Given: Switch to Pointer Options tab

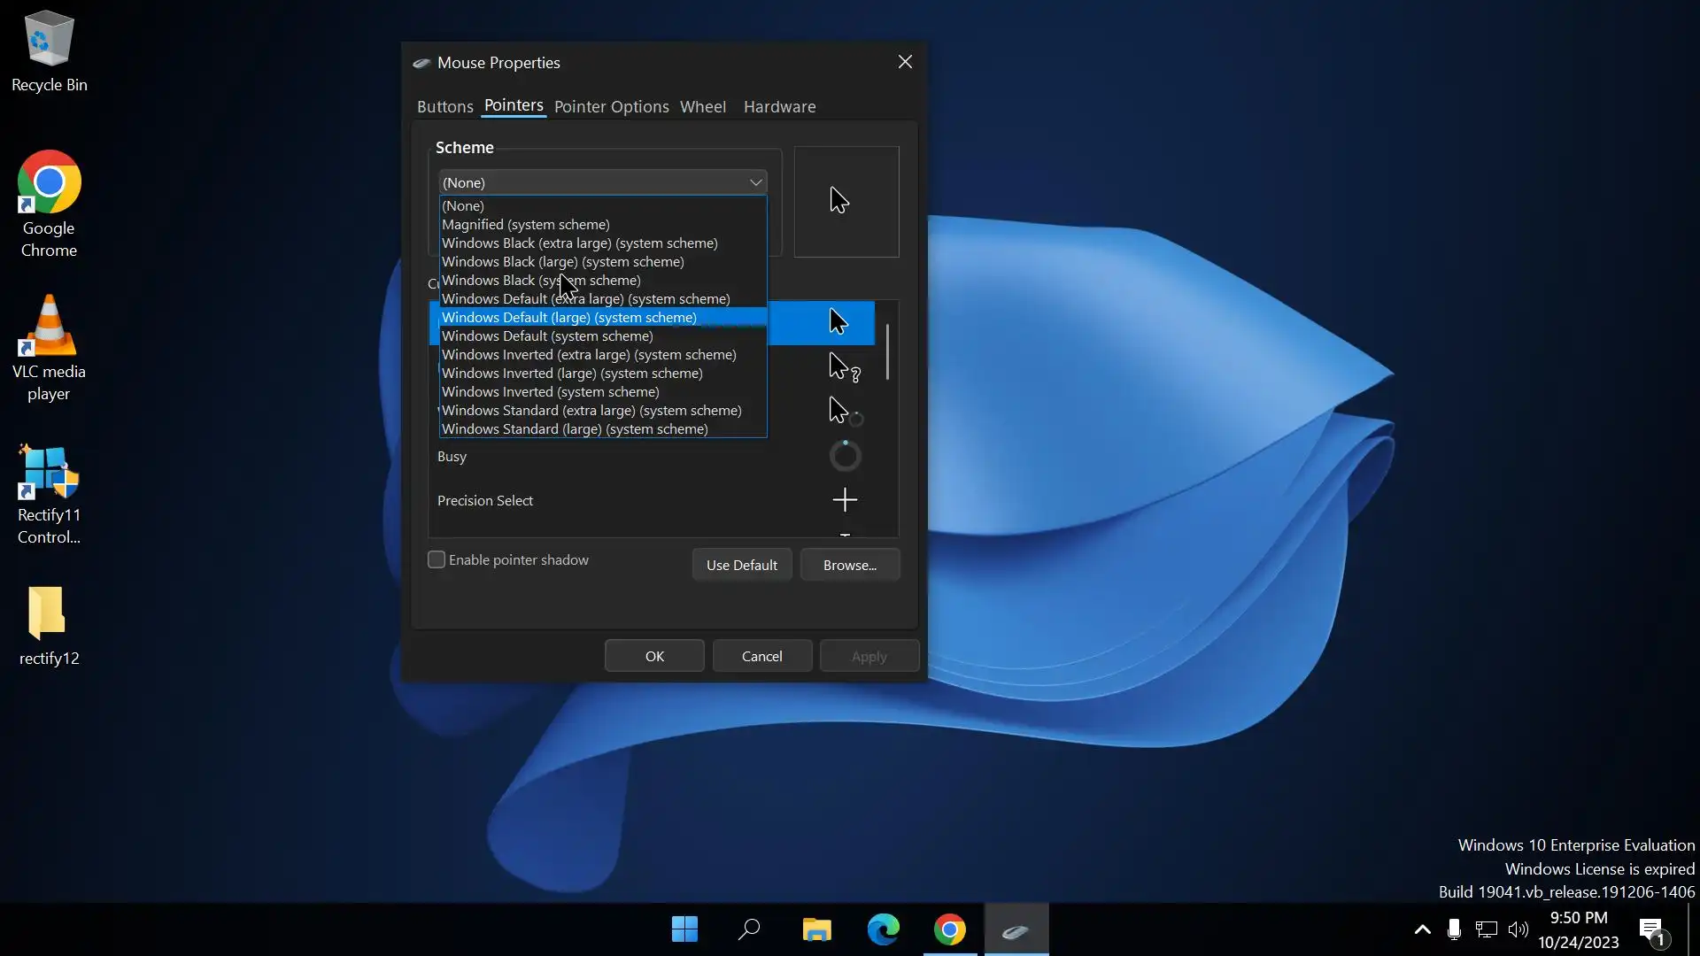Looking at the screenshot, I should coord(611,106).
